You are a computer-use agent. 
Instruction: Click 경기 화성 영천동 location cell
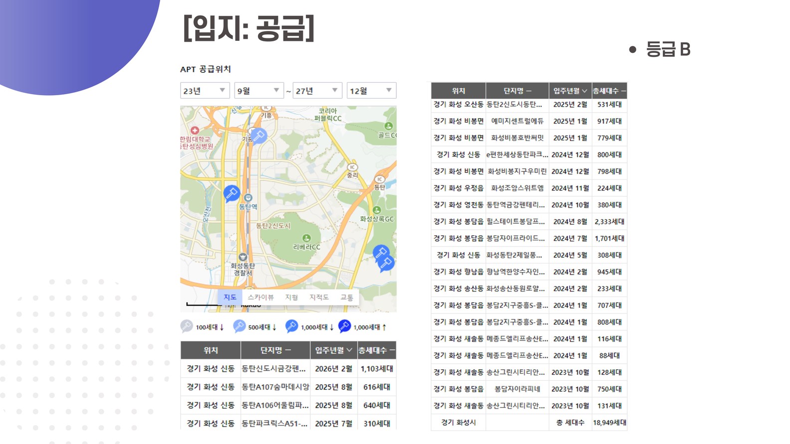459,205
